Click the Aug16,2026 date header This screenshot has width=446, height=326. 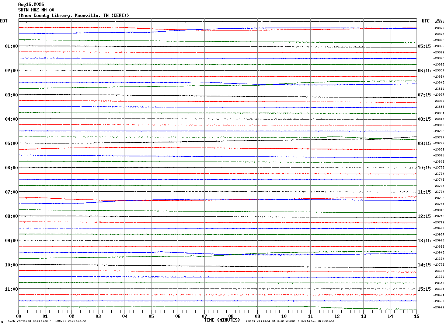[x=31, y=4]
